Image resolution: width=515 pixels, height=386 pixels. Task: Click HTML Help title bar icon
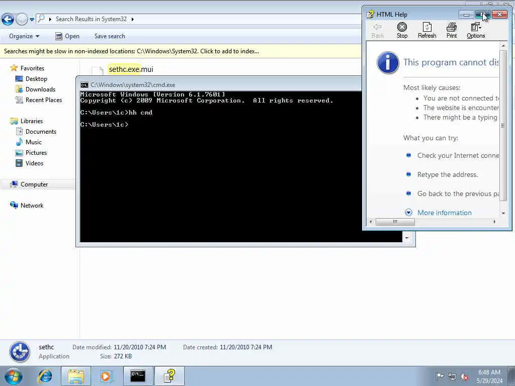pos(371,14)
